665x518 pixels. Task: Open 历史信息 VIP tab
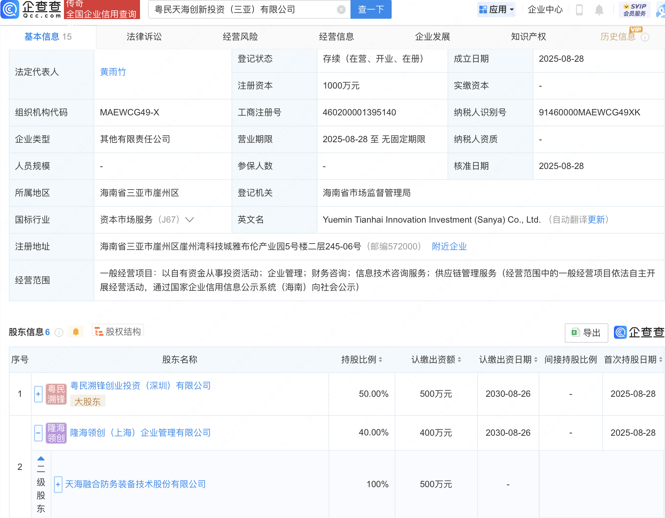[618, 37]
